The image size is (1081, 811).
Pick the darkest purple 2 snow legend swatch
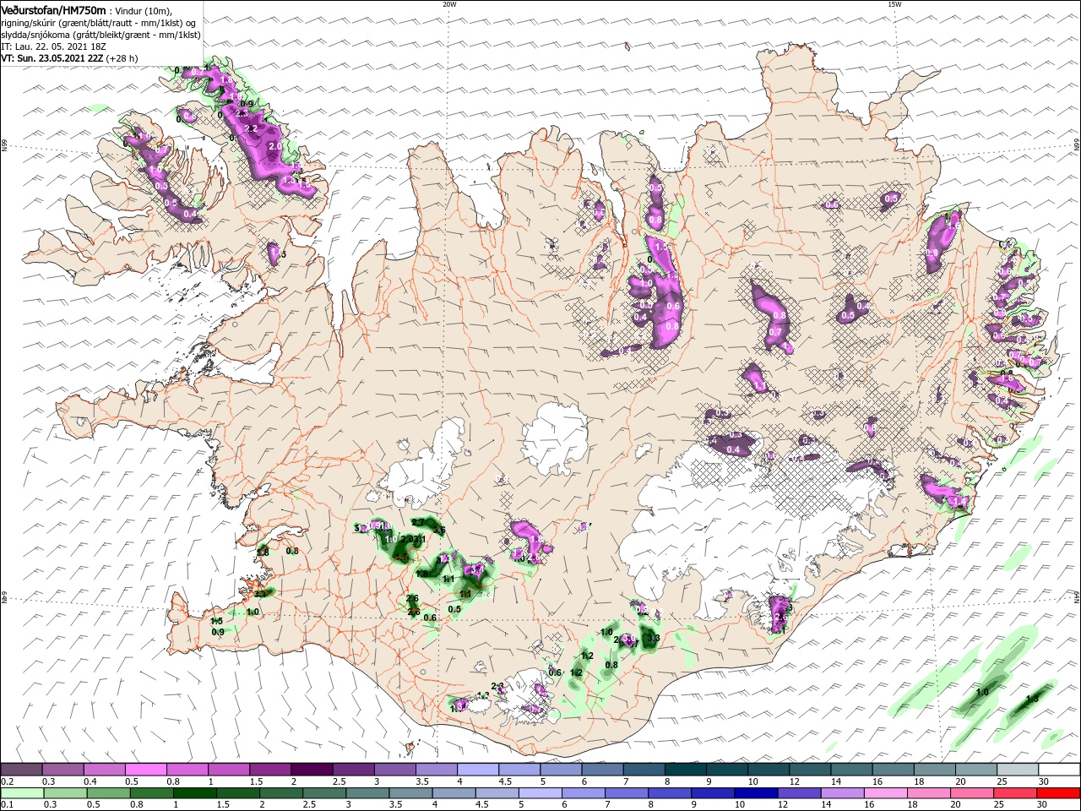(312, 770)
